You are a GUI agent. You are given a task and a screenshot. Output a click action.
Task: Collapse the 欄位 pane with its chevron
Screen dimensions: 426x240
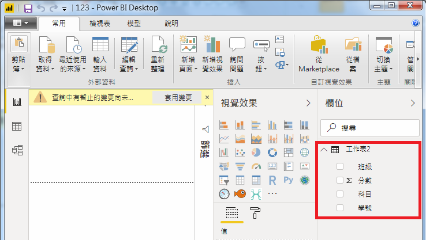coord(413,103)
